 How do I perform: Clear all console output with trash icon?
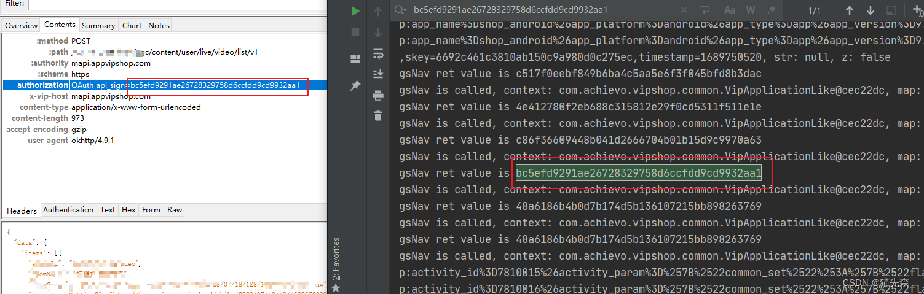coord(377,115)
